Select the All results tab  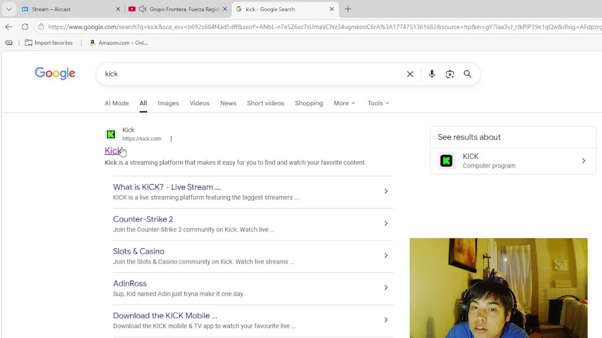143,103
